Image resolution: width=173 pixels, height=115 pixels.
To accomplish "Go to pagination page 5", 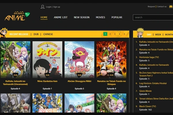I will coord(124,34).
